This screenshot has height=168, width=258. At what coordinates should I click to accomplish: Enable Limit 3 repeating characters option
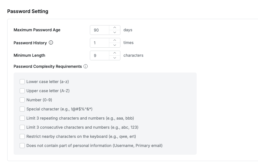(22, 118)
